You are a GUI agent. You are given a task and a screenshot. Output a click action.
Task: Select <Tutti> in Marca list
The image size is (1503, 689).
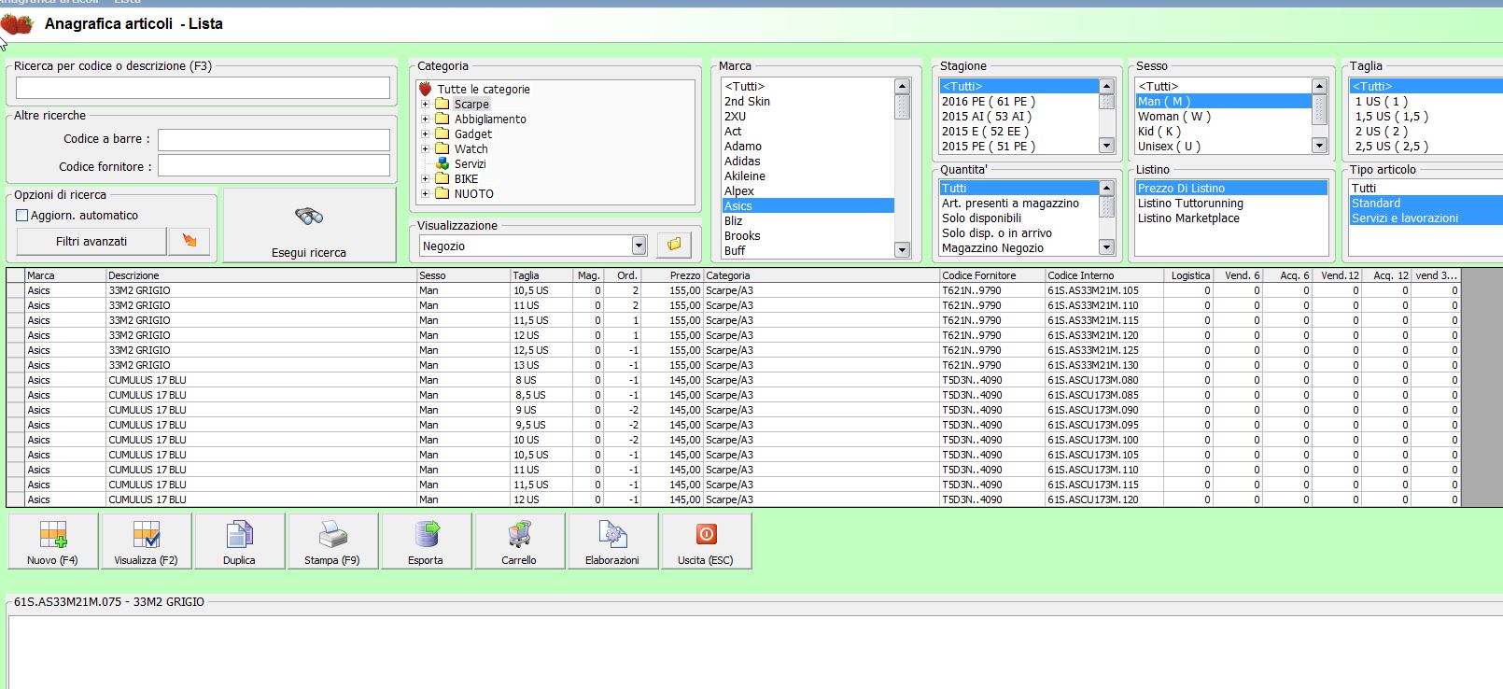808,87
